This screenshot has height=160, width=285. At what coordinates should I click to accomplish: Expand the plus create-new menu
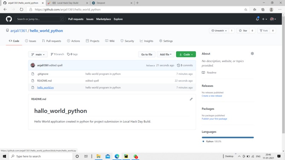(x=264, y=19)
